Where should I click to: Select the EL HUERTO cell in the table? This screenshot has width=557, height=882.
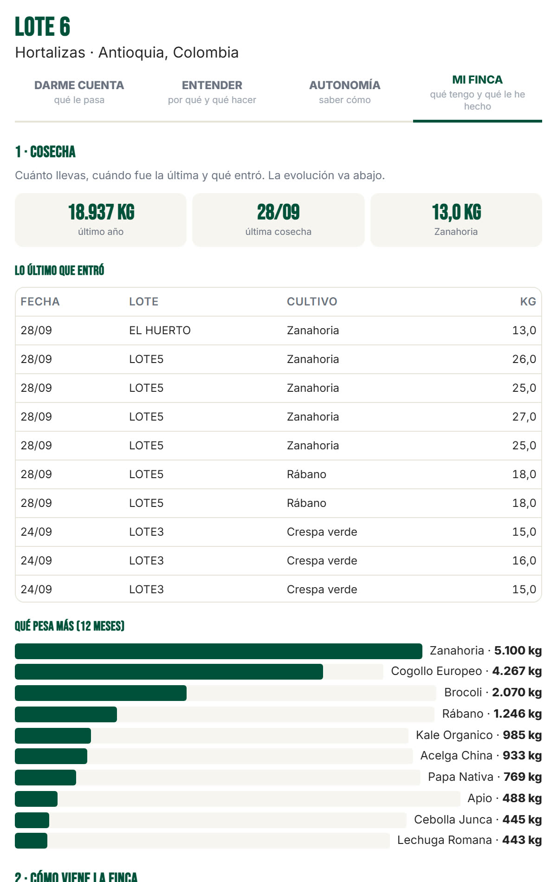(160, 331)
